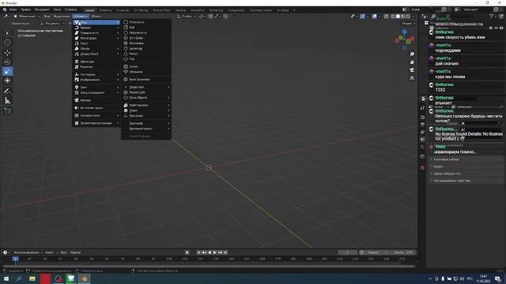Switch to wireframe viewport shading
506x284 pixels.
393,16
